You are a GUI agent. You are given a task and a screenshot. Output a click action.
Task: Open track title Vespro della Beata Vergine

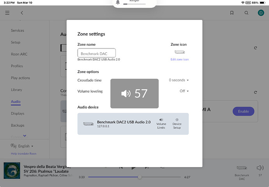coord(47,169)
